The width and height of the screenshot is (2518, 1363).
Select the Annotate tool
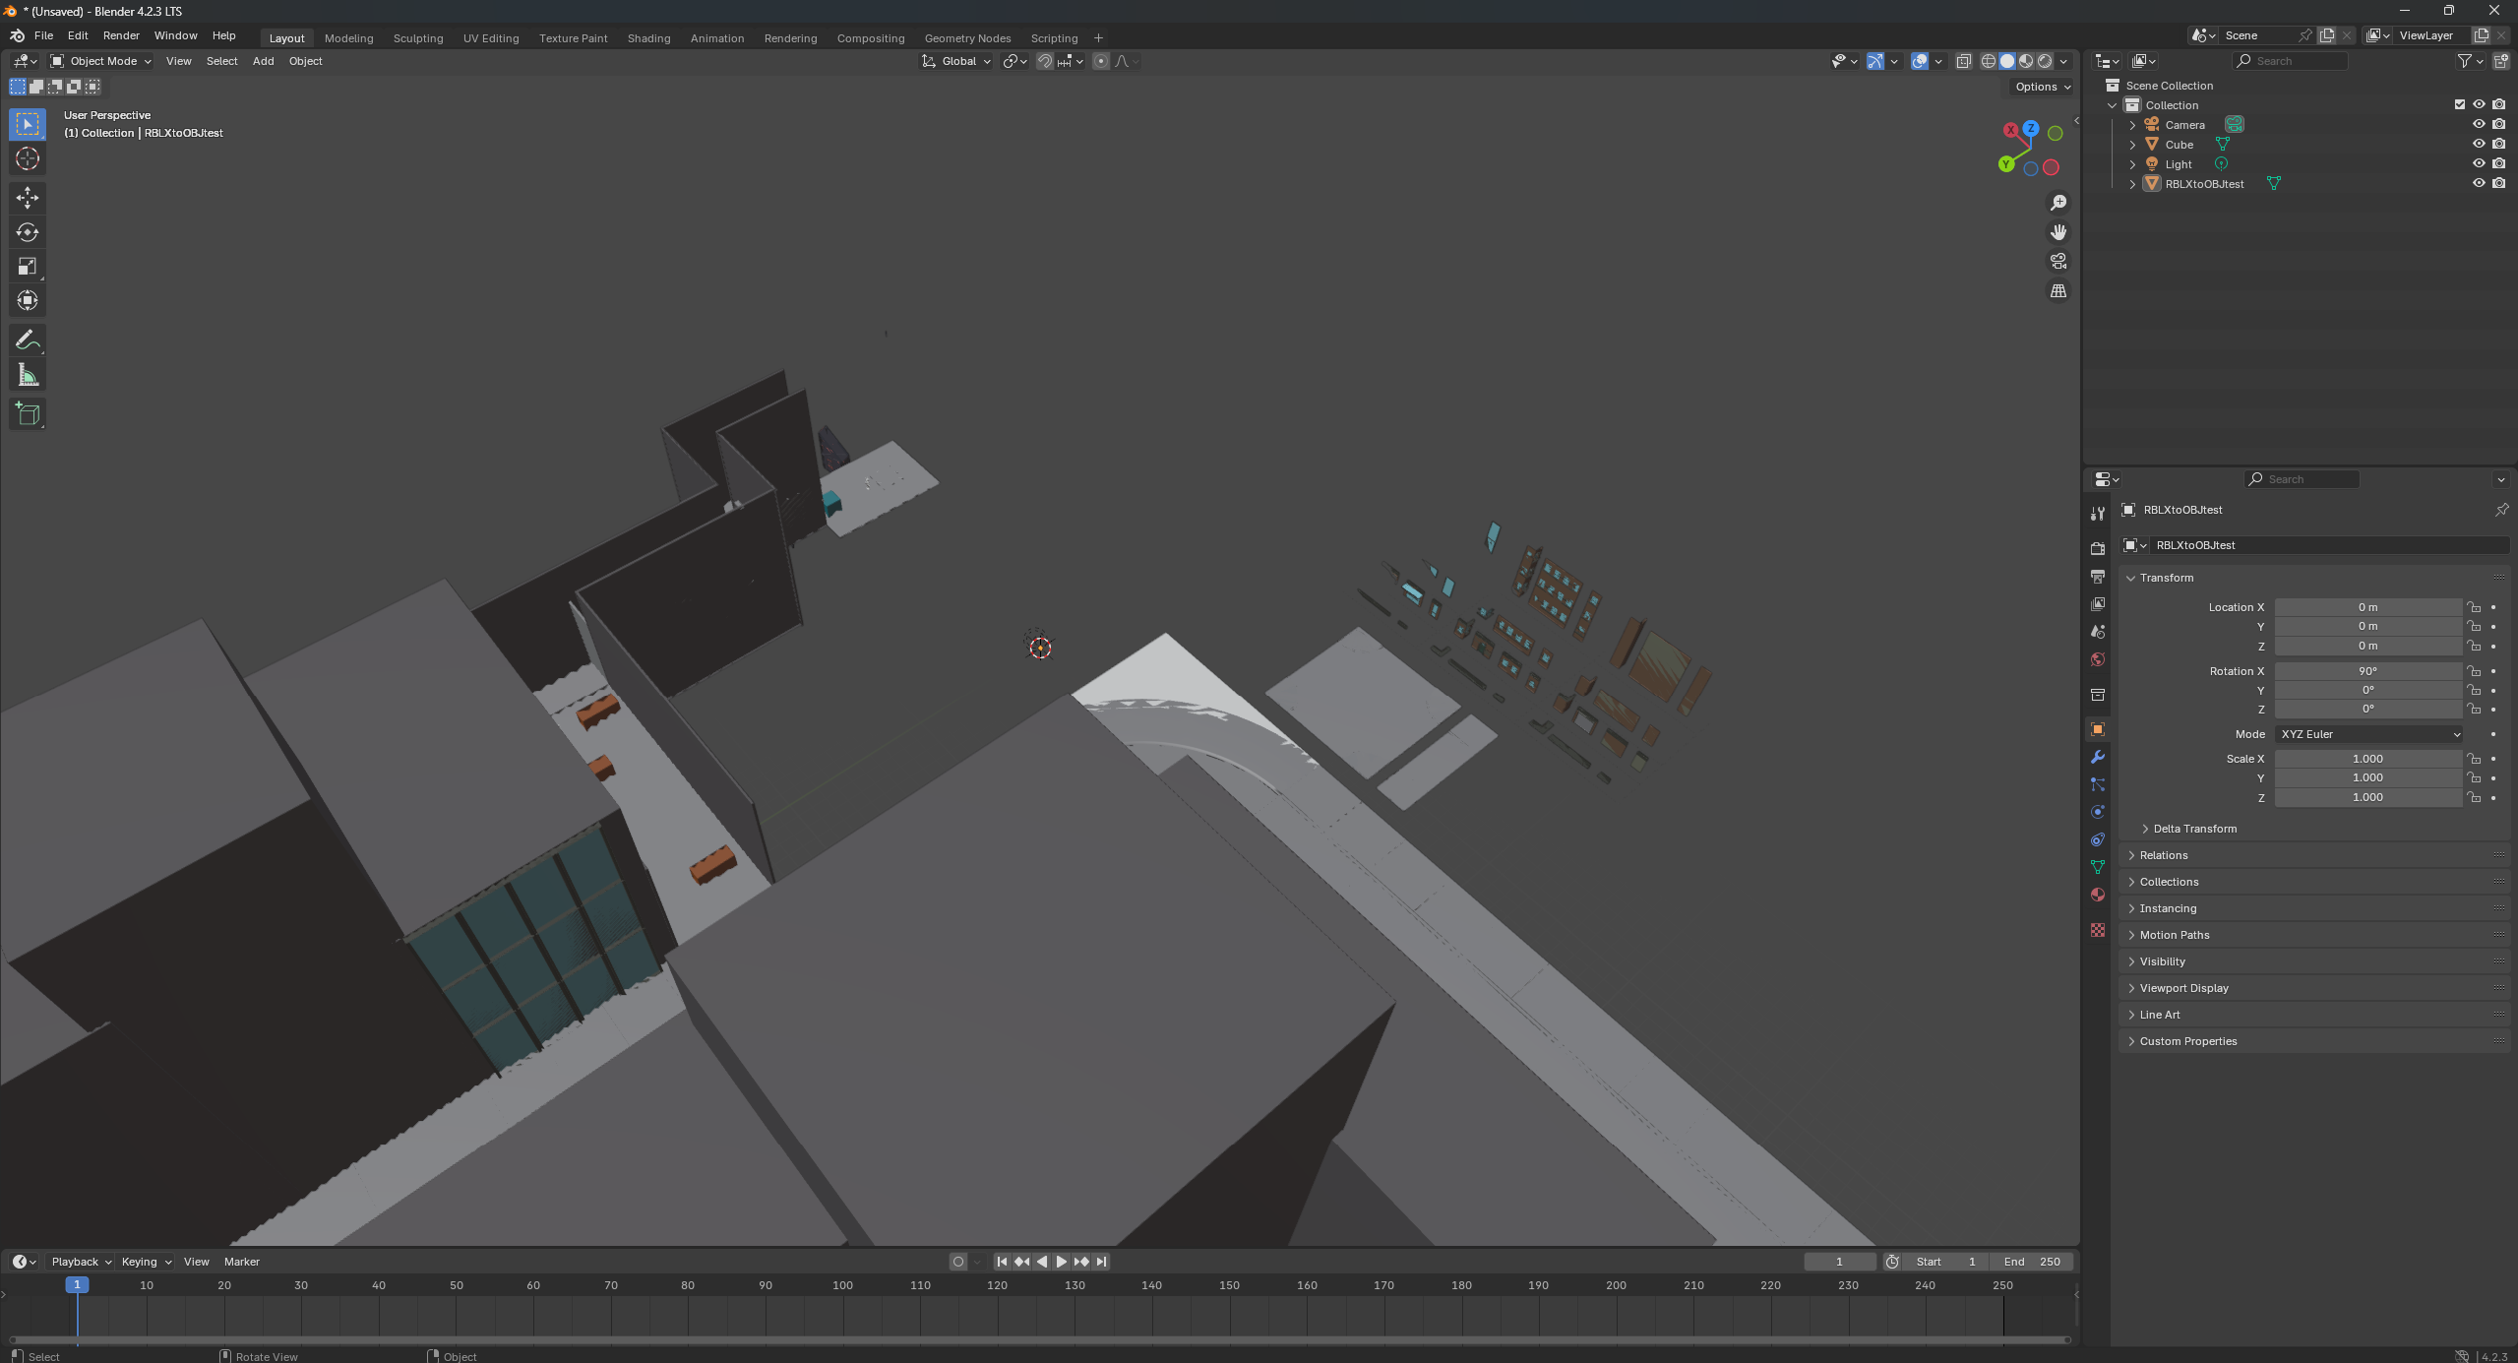(x=28, y=341)
